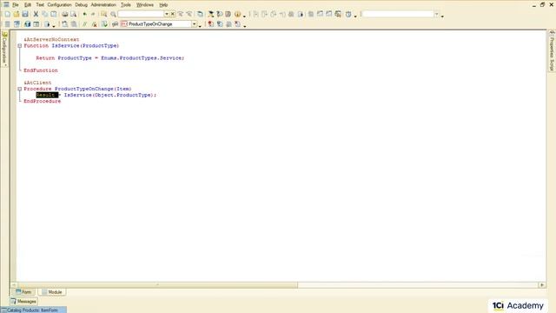This screenshot has width=556, height=313.
Task: Open the wide empty combo box dropdown
Action: tap(436, 14)
